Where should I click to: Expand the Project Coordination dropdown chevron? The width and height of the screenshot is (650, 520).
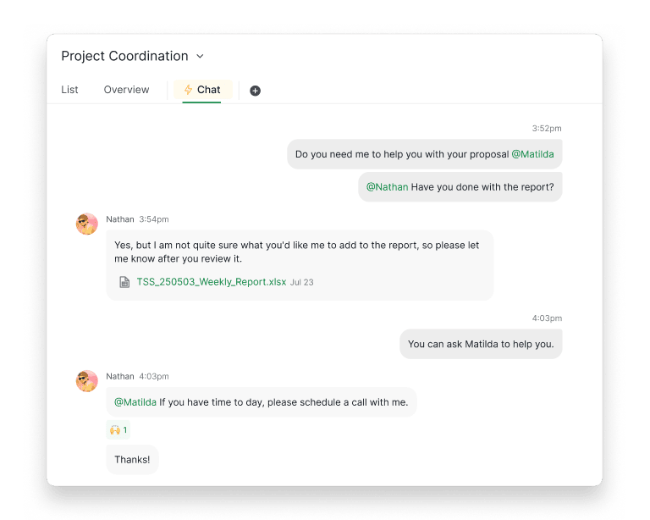click(201, 57)
